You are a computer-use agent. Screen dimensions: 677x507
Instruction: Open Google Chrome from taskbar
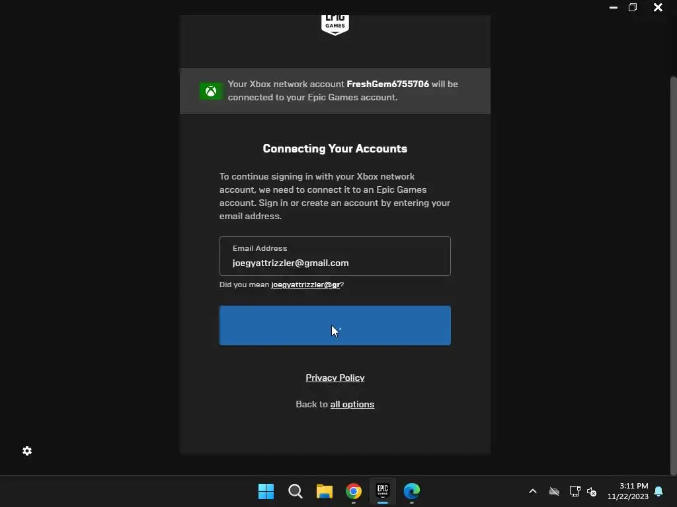(354, 491)
